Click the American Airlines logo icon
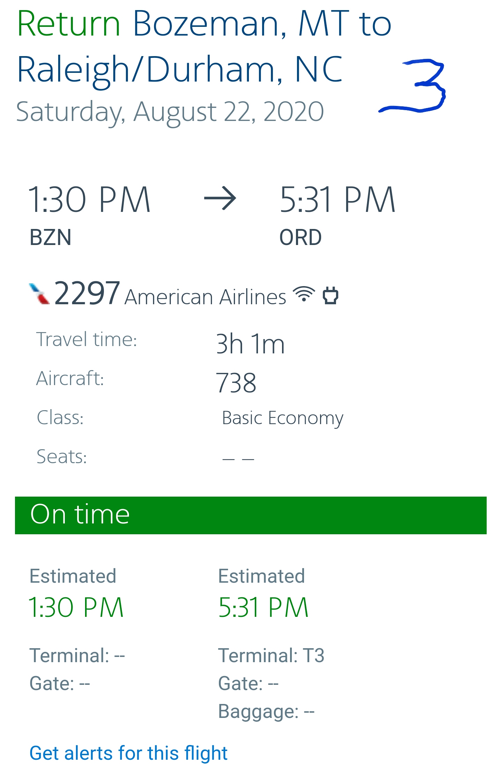The height and width of the screenshot is (766, 502). click(39, 294)
